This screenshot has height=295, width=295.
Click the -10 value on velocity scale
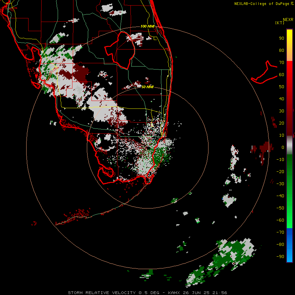coord(280,160)
